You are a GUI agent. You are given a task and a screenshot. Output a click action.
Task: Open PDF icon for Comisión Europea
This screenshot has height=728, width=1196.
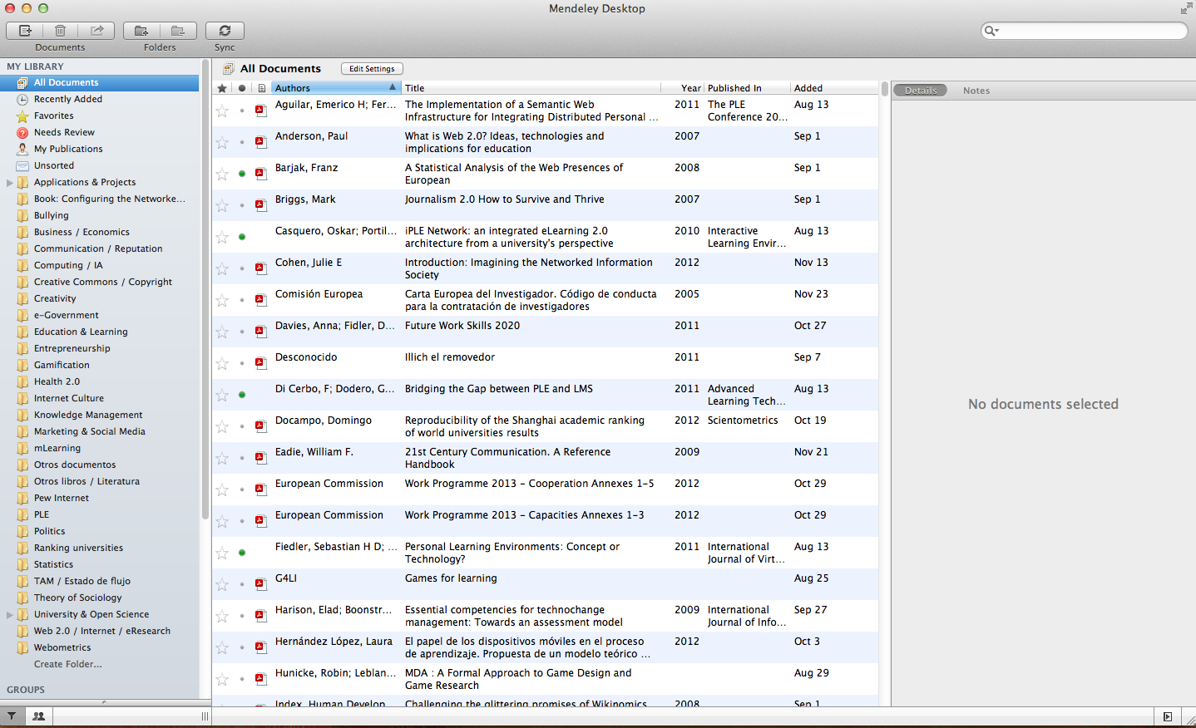(x=260, y=299)
